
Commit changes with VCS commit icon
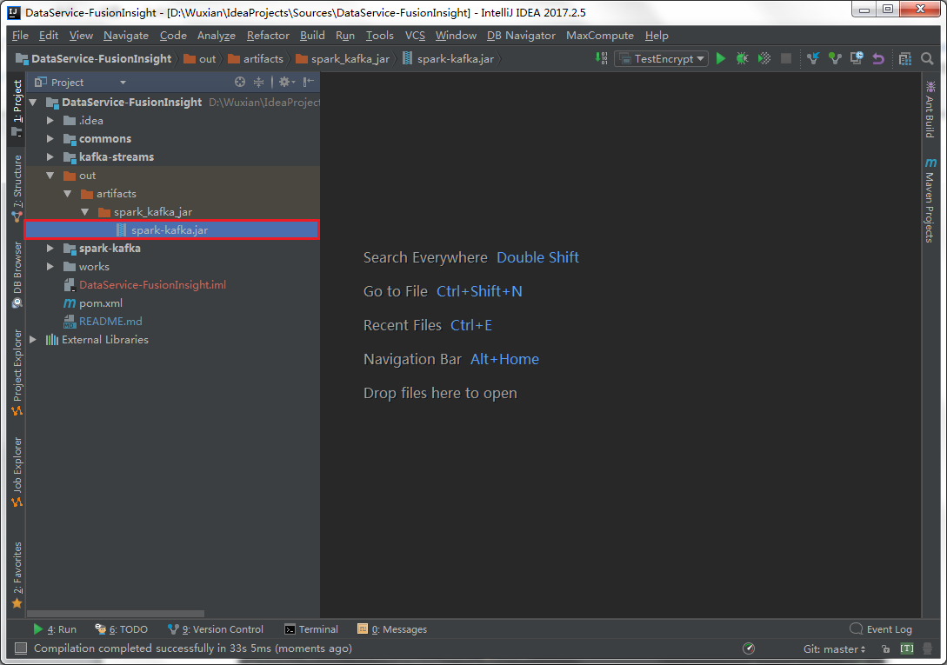[835, 58]
